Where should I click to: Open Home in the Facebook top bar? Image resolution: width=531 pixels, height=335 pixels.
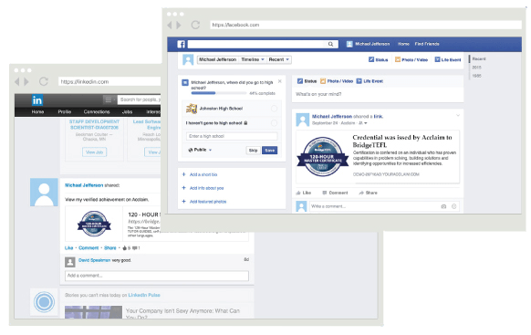403,44
